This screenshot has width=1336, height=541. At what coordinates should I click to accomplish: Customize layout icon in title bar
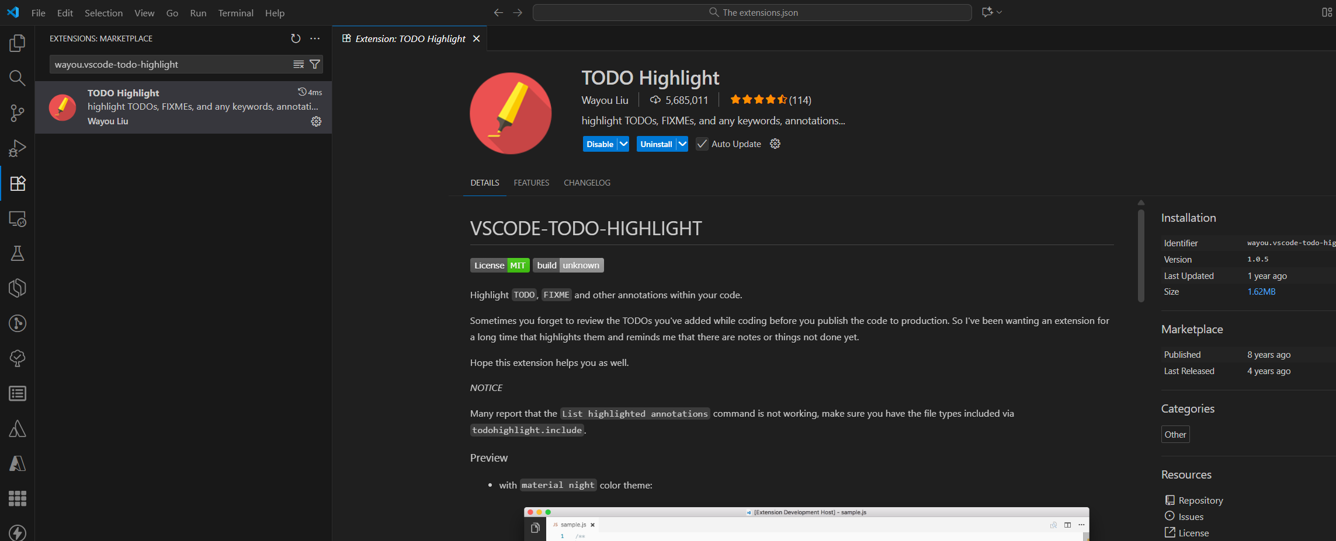point(1327,12)
